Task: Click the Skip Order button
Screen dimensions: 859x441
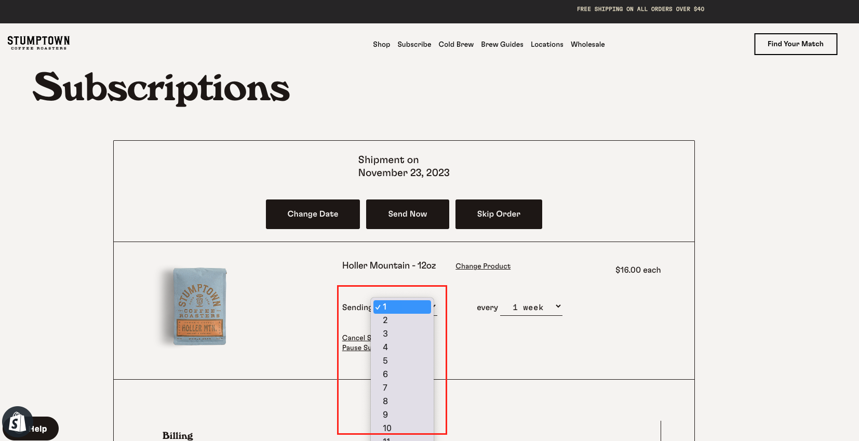Action: tap(499, 214)
